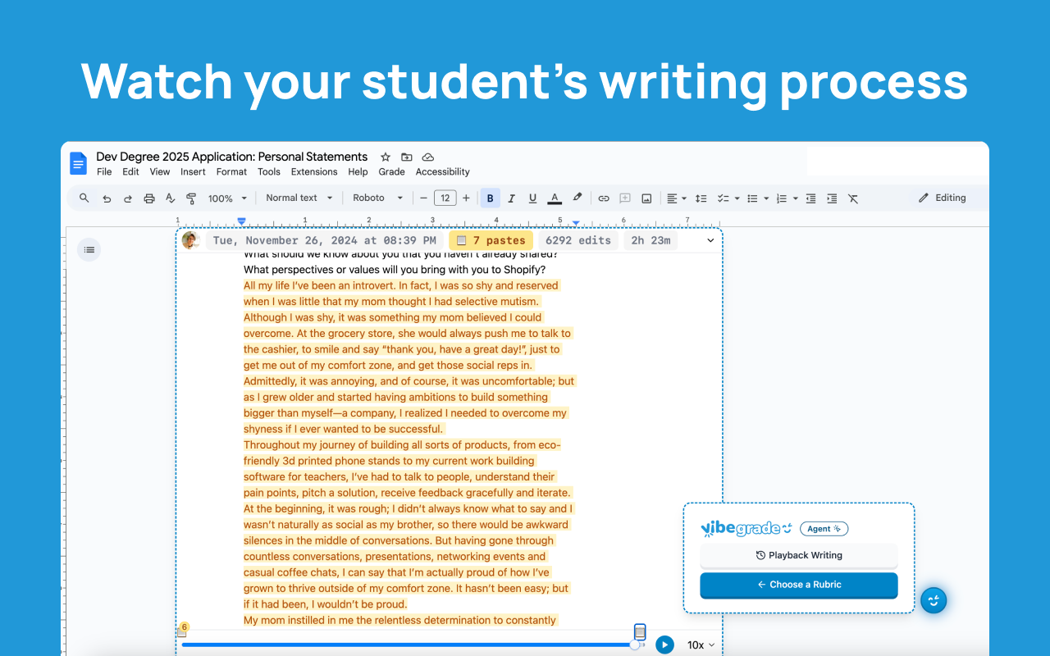This screenshot has width=1050, height=656.
Task: Move the document to a folder
Action: tap(407, 157)
